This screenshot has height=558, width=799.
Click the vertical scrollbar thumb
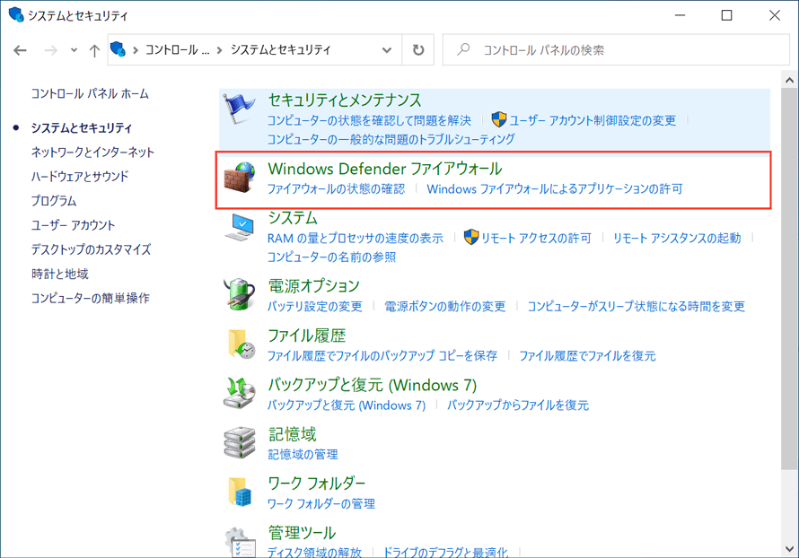tap(789, 279)
